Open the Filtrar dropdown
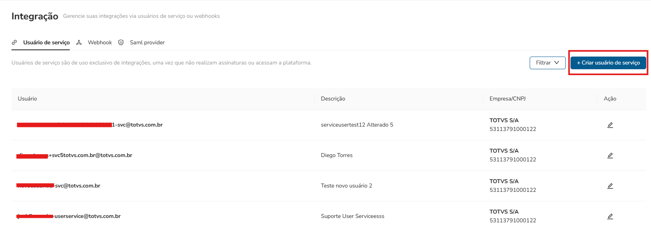Screen dimensions: 651x231 tap(547, 63)
